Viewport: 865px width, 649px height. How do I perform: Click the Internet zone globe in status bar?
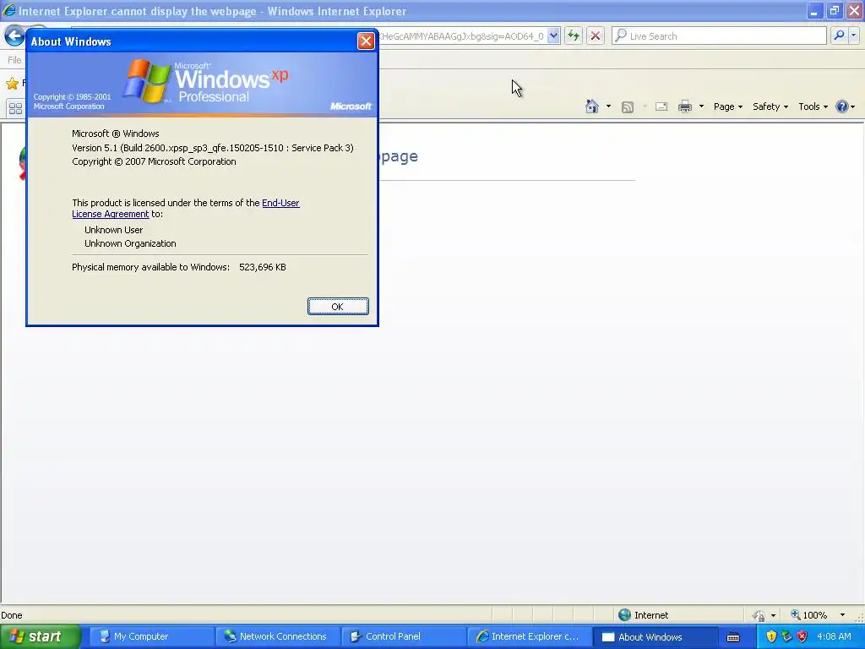point(624,615)
